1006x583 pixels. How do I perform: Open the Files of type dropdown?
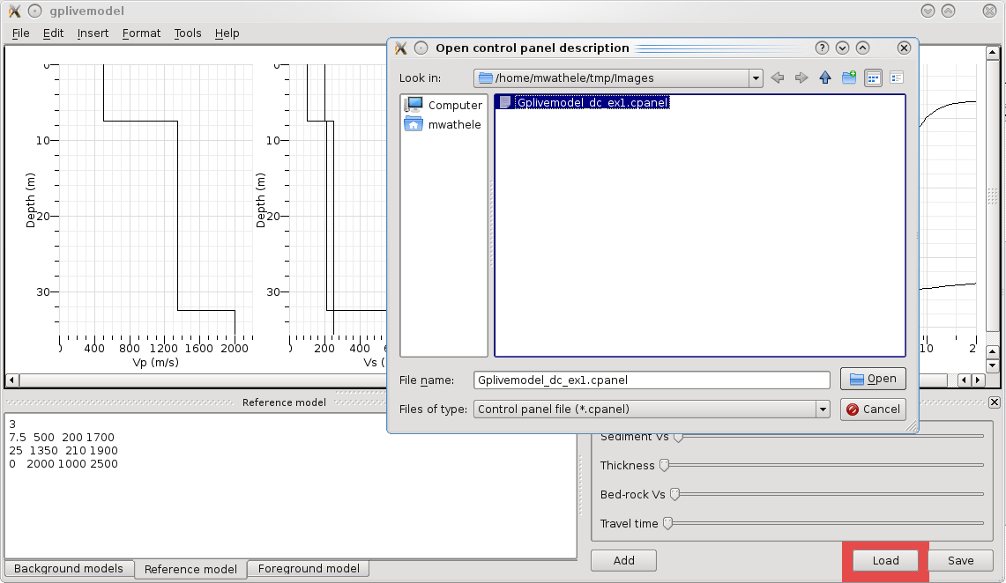[x=823, y=409]
